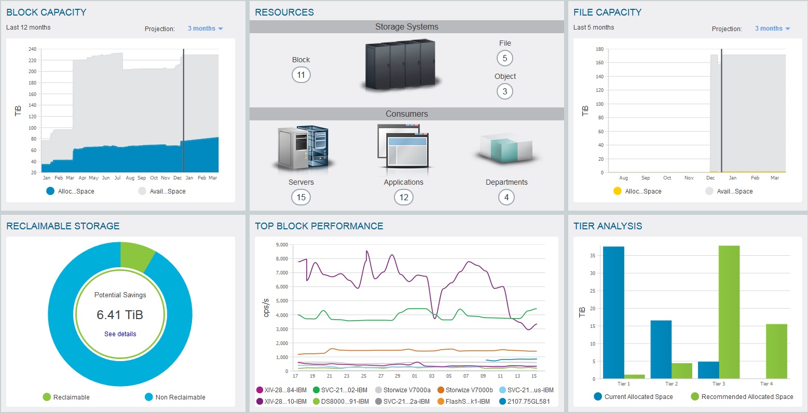This screenshot has width=808, height=413.
Task: Click the File count circle showing 5
Action: coord(505,58)
